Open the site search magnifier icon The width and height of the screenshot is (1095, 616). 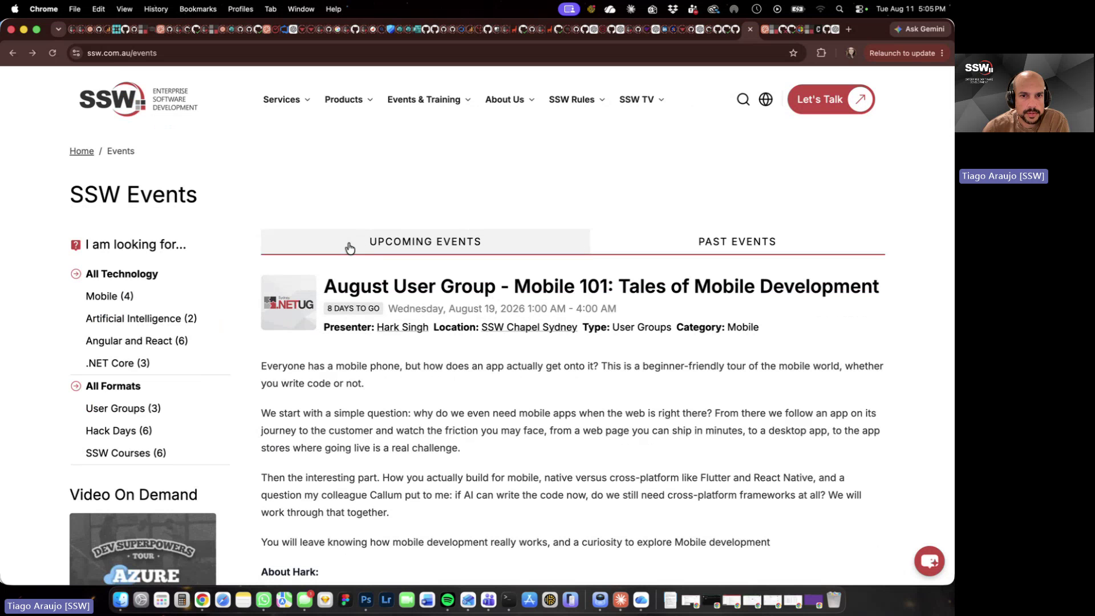pos(743,99)
